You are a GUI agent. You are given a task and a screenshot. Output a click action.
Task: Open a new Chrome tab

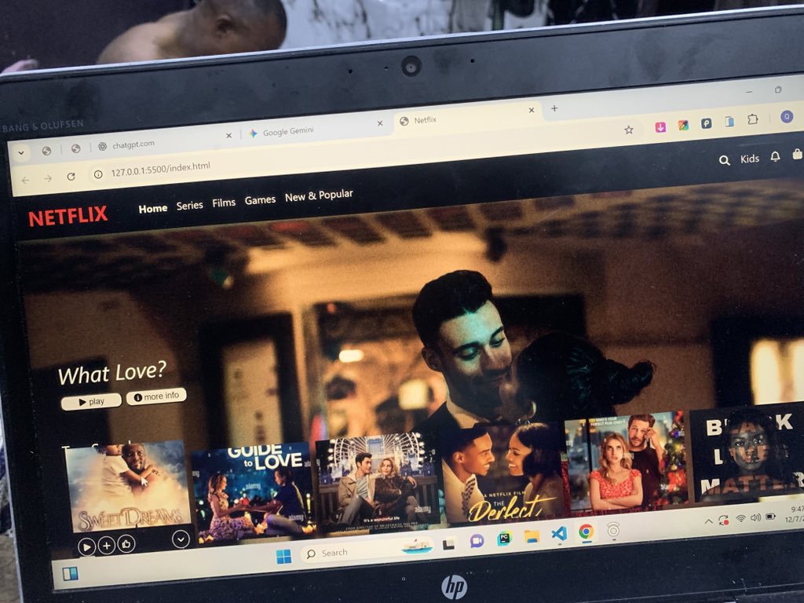click(554, 108)
